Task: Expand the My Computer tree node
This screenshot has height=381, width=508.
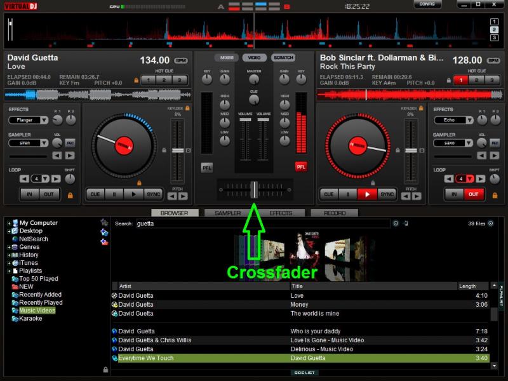Action: [x=9, y=223]
